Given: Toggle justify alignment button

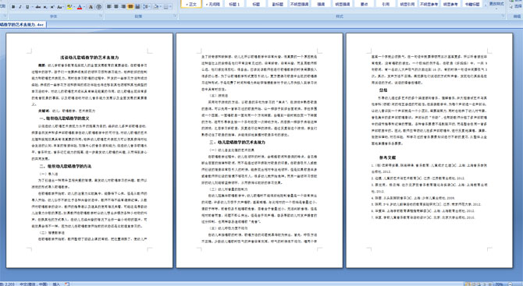Looking at the screenshot, I should (130, 6).
